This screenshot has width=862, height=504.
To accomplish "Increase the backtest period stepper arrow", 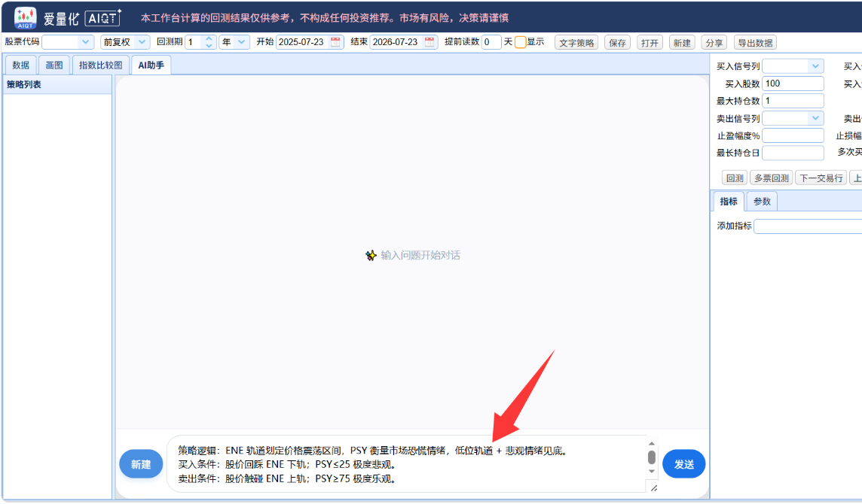I will [209, 38].
